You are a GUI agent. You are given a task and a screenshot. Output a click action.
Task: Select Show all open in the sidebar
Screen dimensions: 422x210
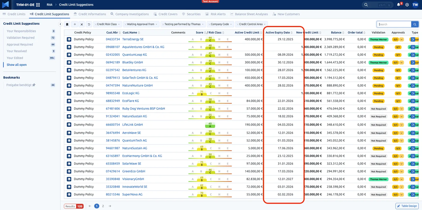(17, 65)
